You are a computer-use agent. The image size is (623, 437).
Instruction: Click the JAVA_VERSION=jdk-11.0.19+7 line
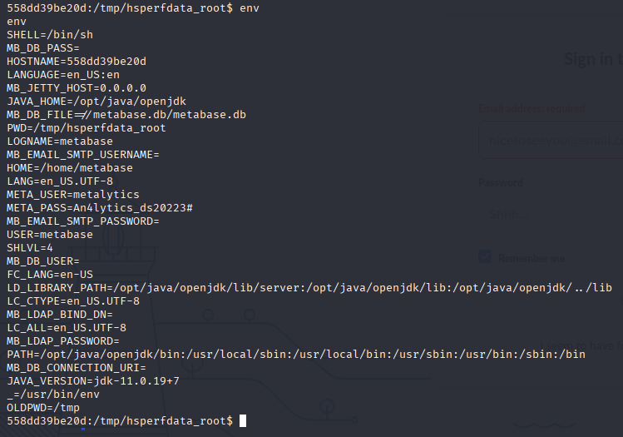[93, 381]
